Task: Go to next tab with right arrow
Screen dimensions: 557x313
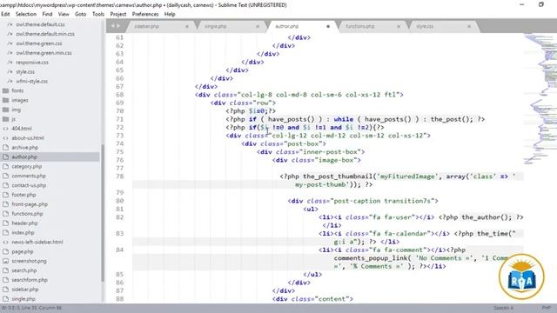Action: tap(118, 26)
